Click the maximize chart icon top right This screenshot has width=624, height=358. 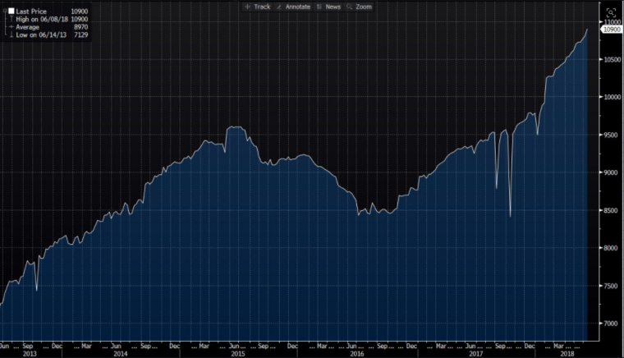tap(611, 11)
